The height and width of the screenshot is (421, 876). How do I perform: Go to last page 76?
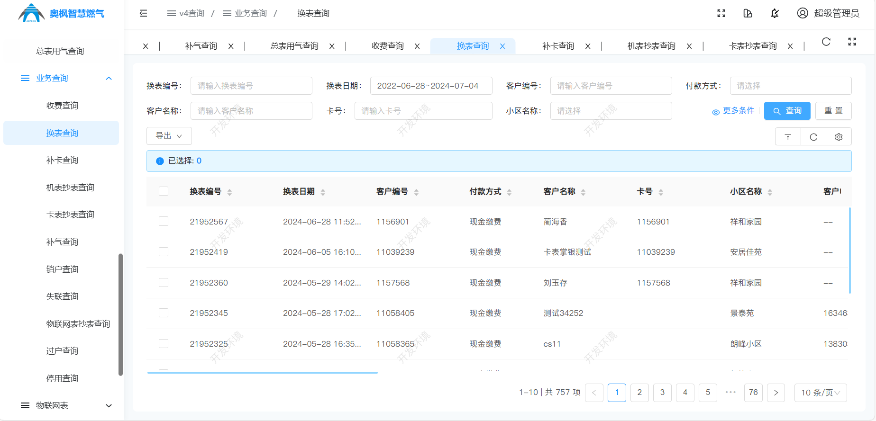pyautogui.click(x=753, y=393)
